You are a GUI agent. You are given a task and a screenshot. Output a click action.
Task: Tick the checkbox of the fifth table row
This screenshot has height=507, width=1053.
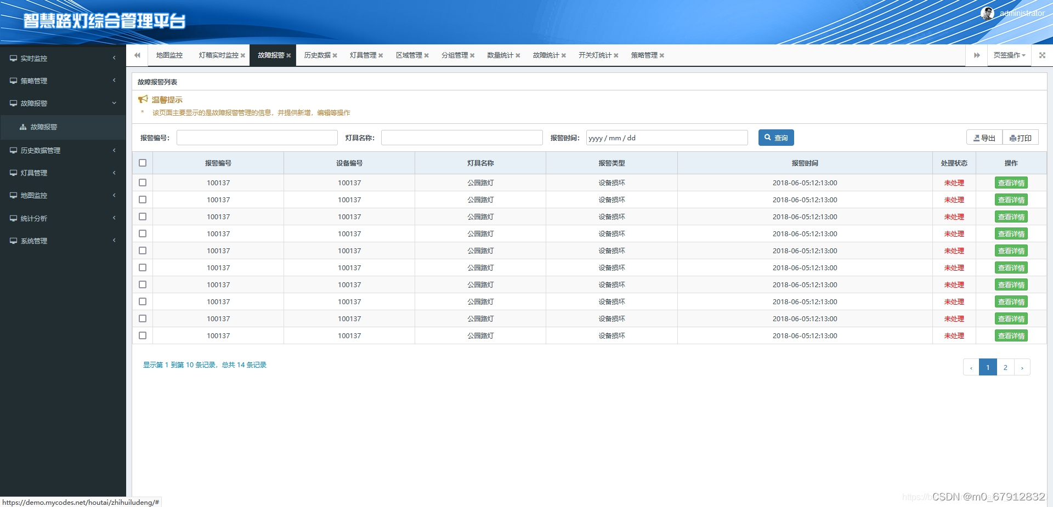click(143, 250)
